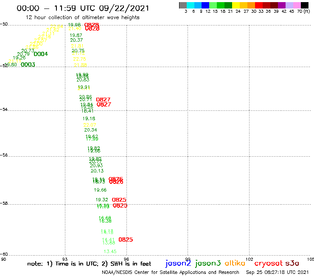Select the wave height value '20.34'
The height and width of the screenshot is (276, 314).
point(90,130)
